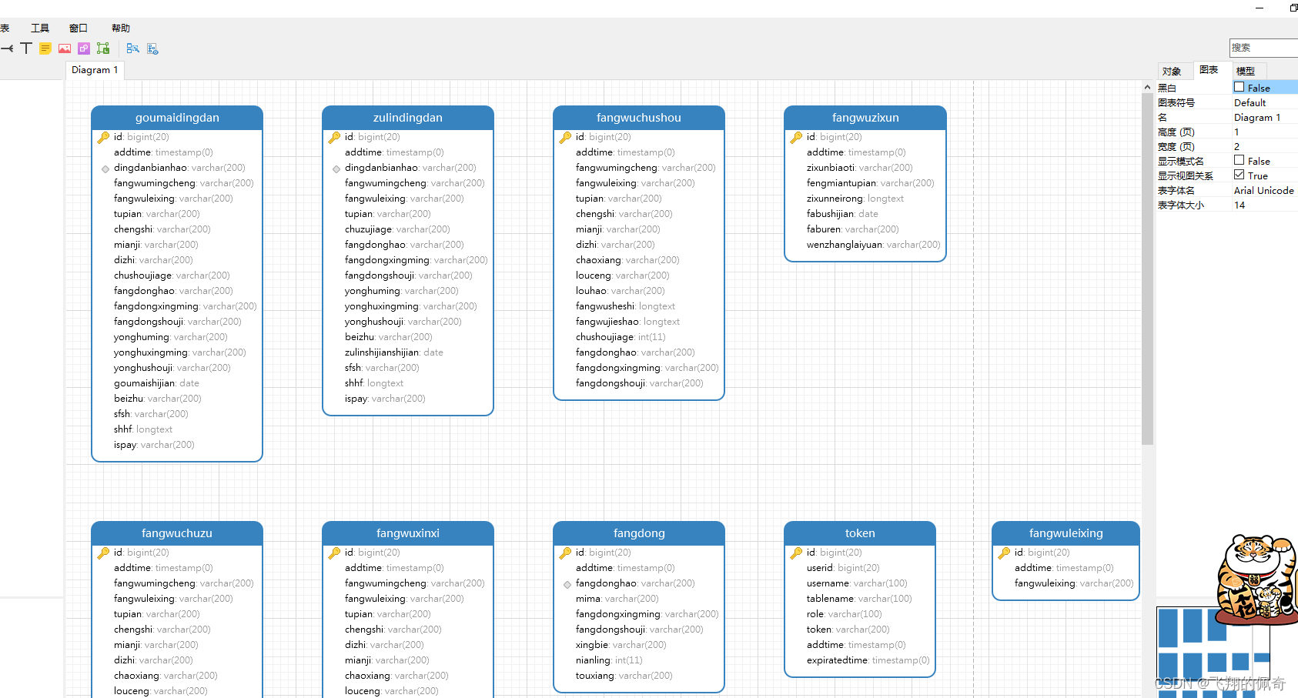Click the primary key icon in fangwuzixun table

click(797, 137)
